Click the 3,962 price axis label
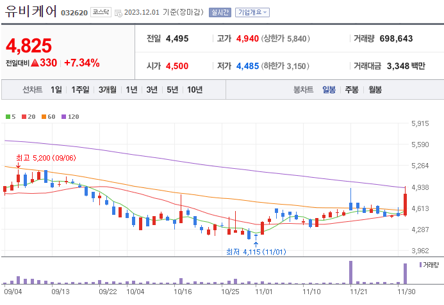The image size is (444, 305). point(420,251)
